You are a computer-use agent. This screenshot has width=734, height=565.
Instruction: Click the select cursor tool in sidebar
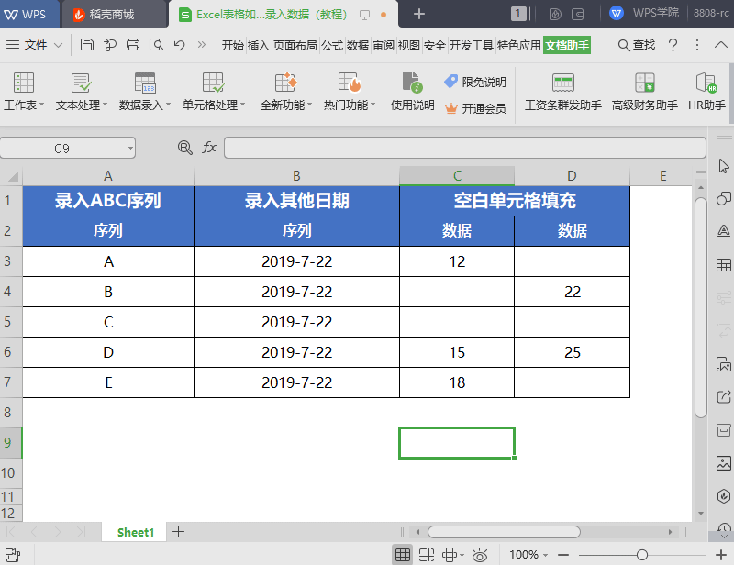point(724,166)
